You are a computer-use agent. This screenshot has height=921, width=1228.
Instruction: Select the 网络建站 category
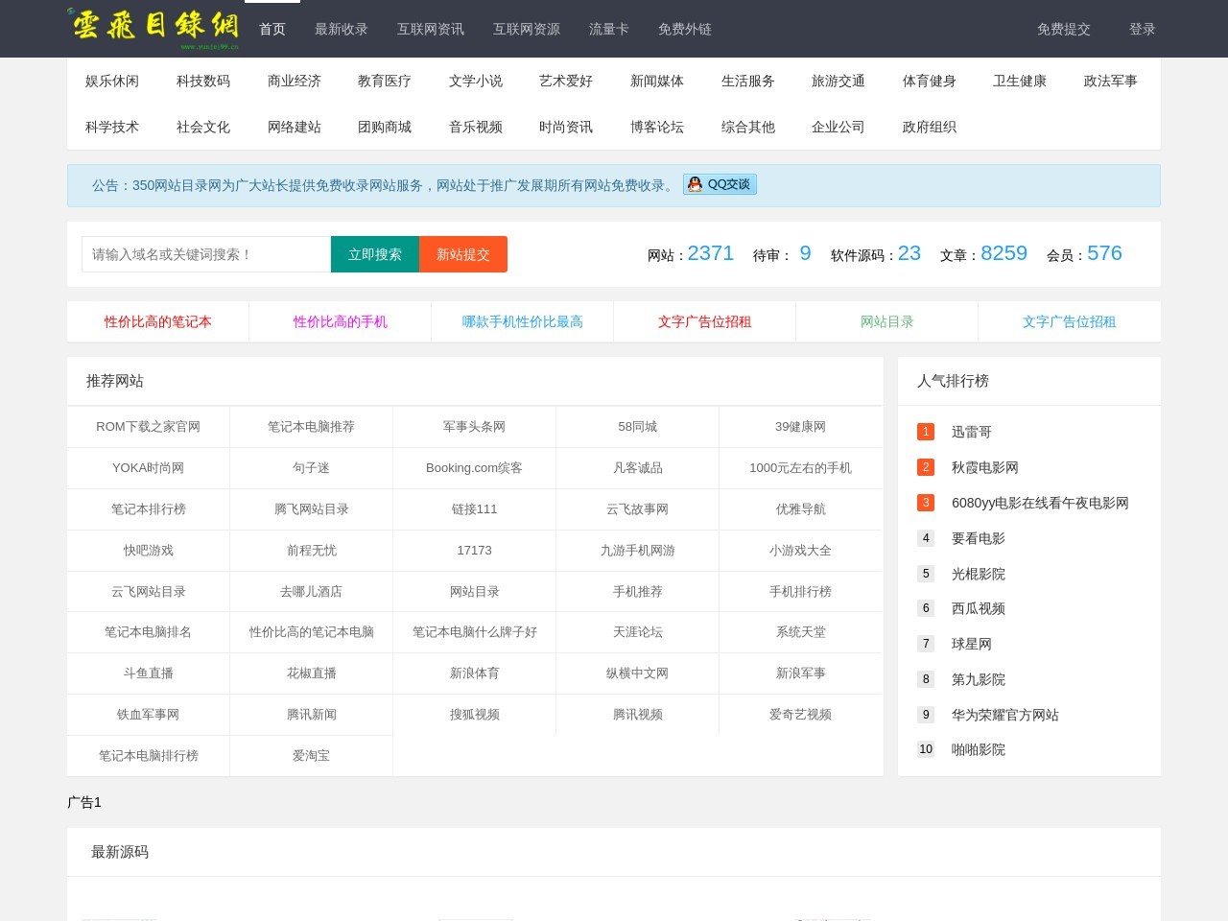coord(294,127)
